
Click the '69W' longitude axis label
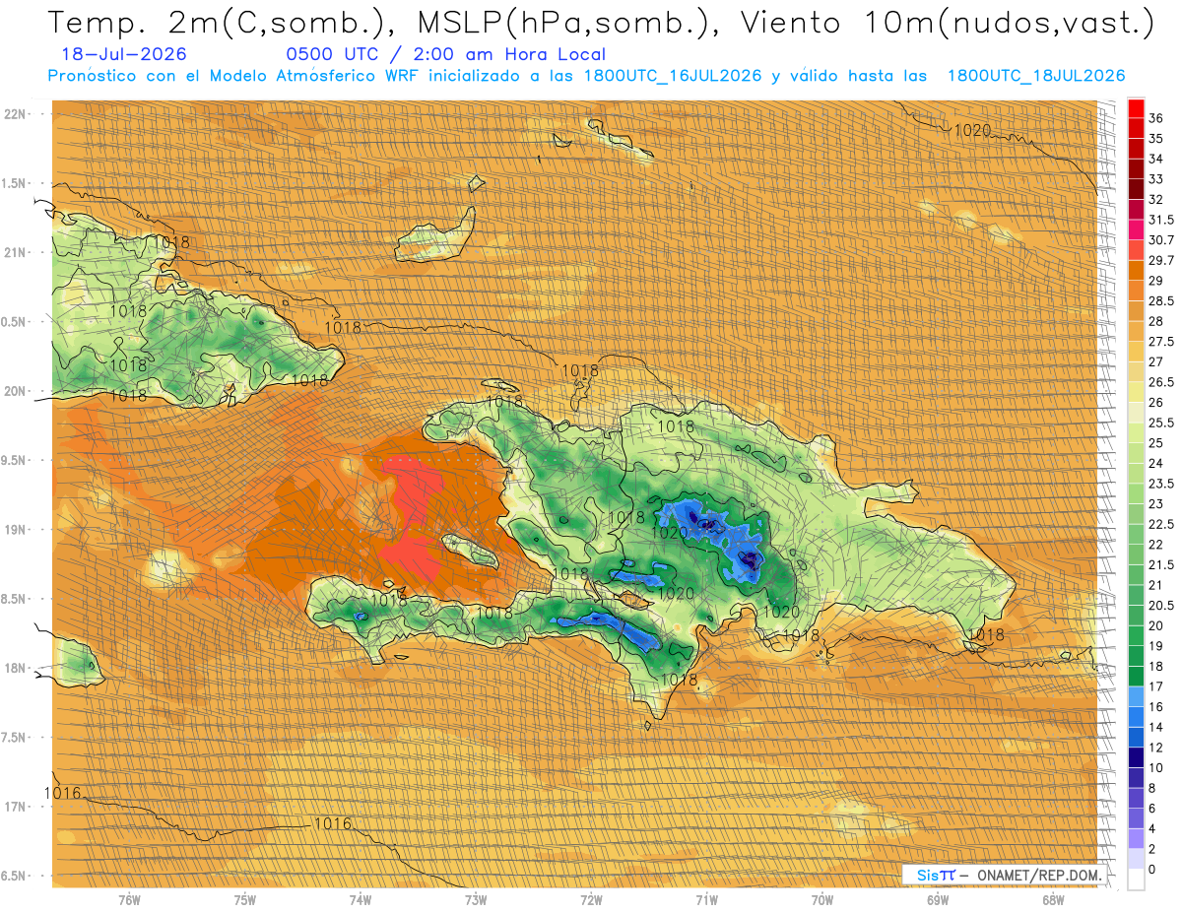click(x=938, y=899)
